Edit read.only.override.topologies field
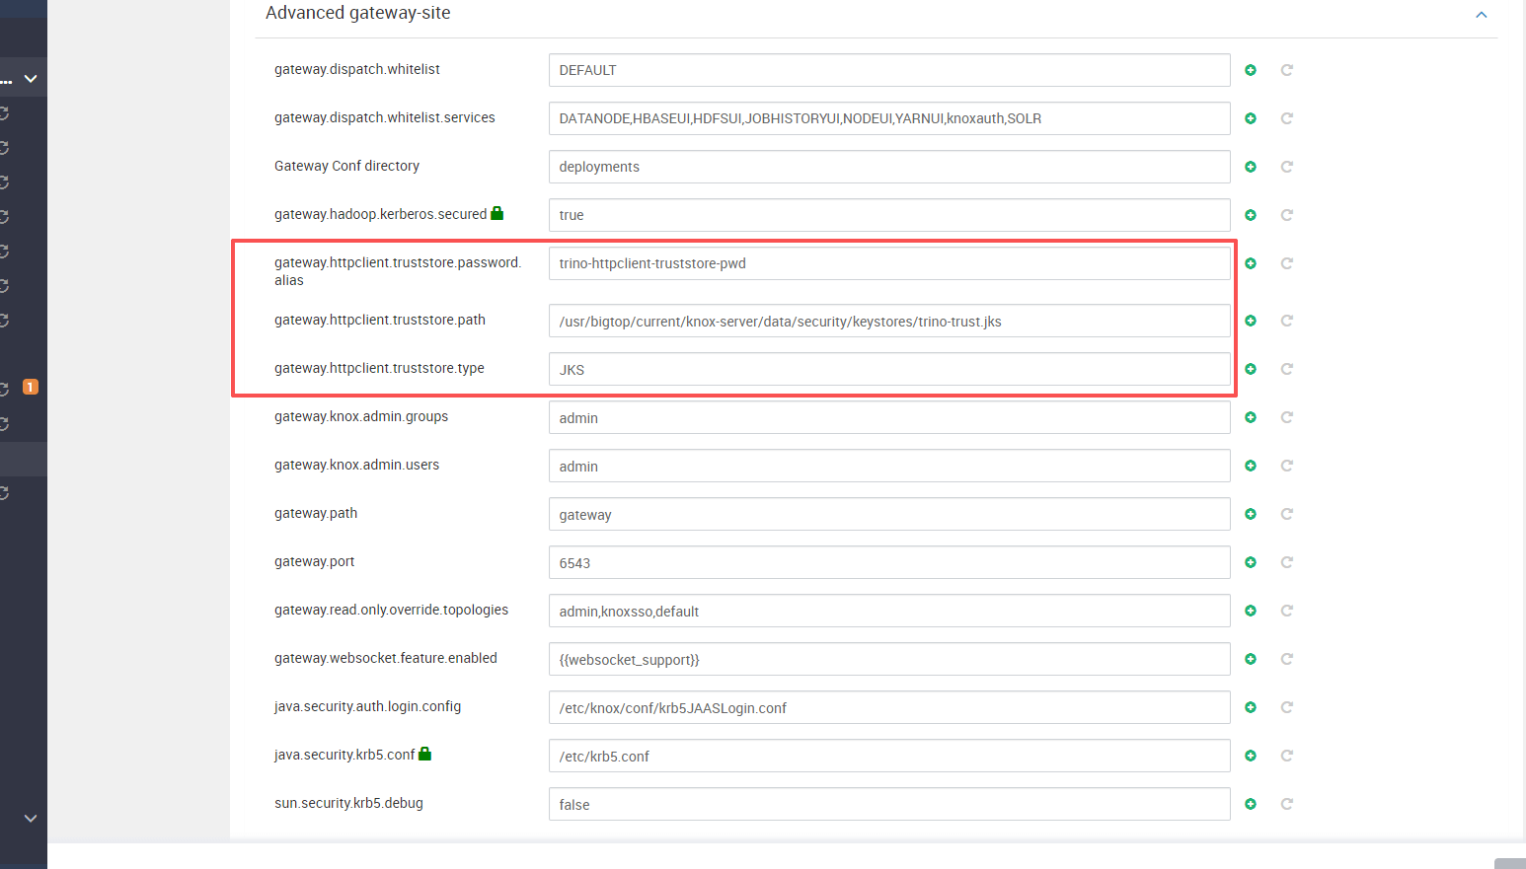The width and height of the screenshot is (1526, 869). point(889,611)
